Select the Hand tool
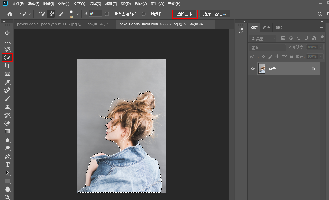The height and width of the screenshot is (200, 329). click(7, 189)
